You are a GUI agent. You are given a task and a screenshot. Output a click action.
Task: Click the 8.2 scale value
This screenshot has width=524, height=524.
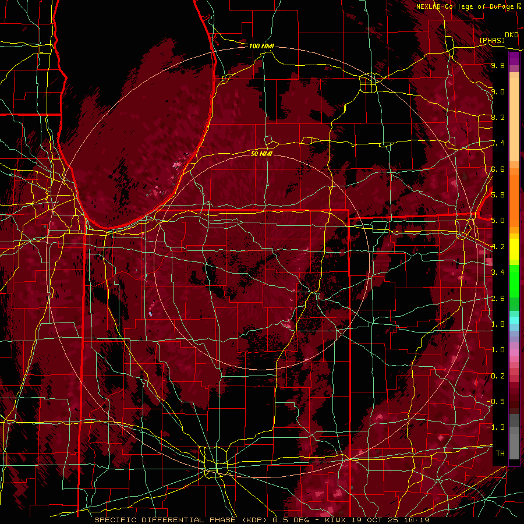pyautogui.click(x=498, y=117)
